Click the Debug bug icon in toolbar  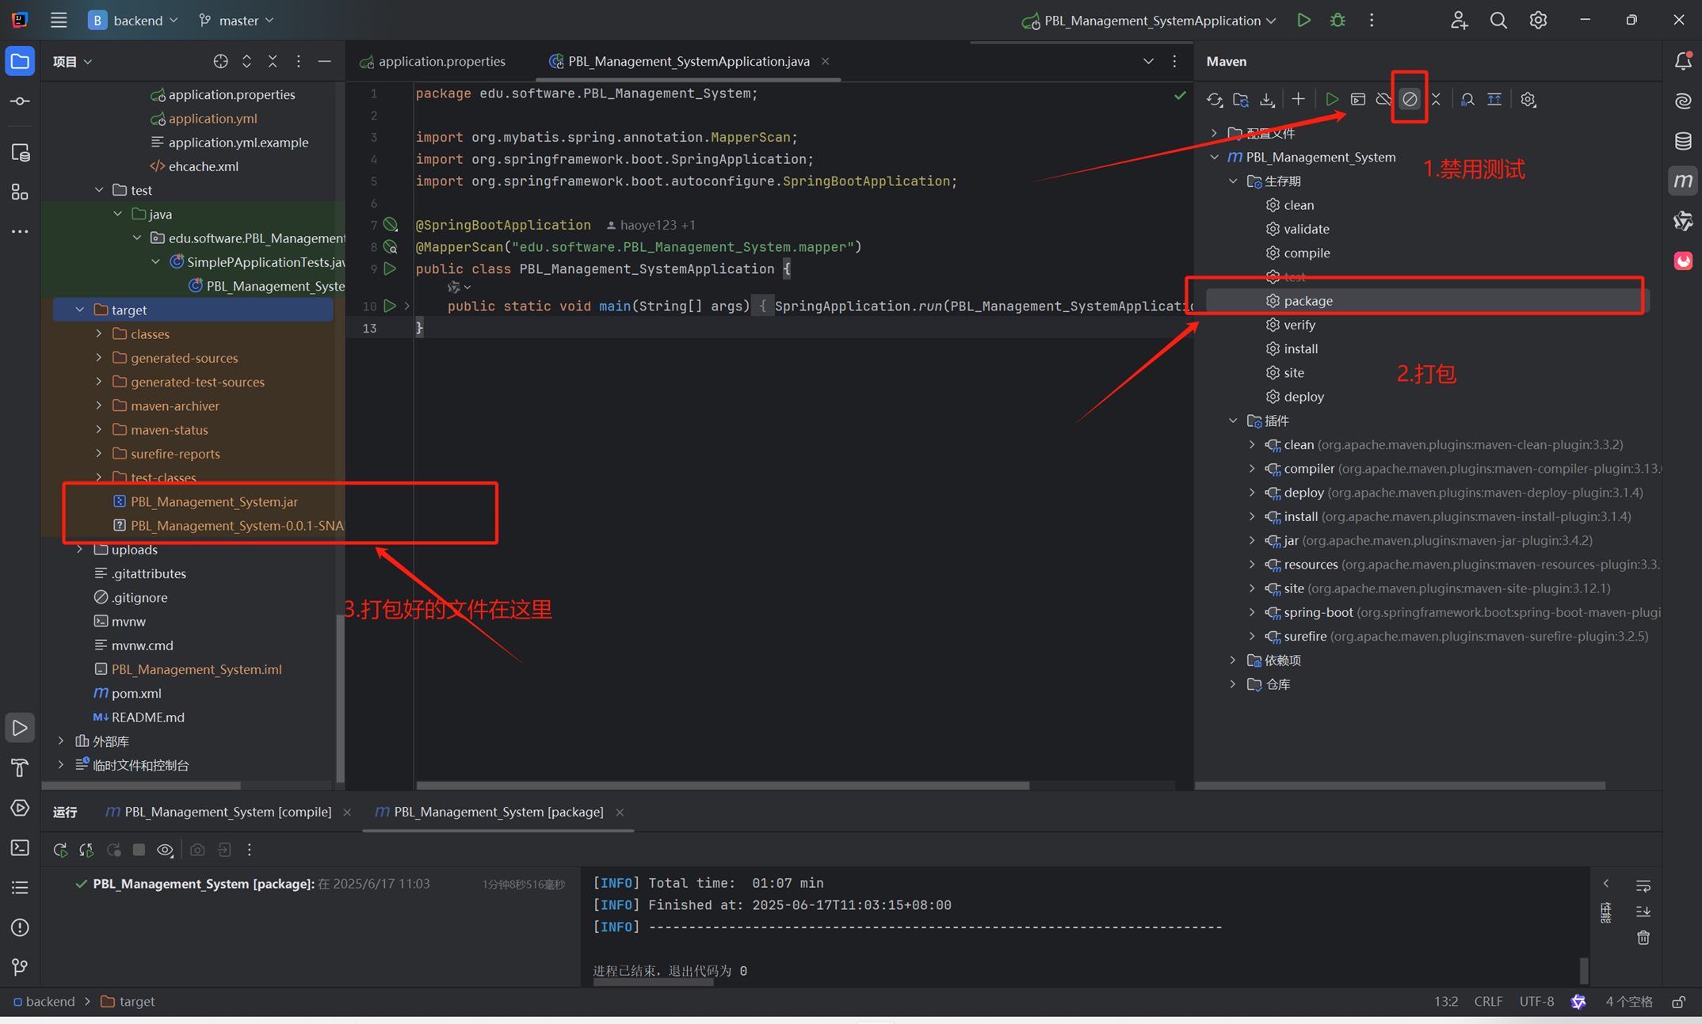[x=1338, y=21]
